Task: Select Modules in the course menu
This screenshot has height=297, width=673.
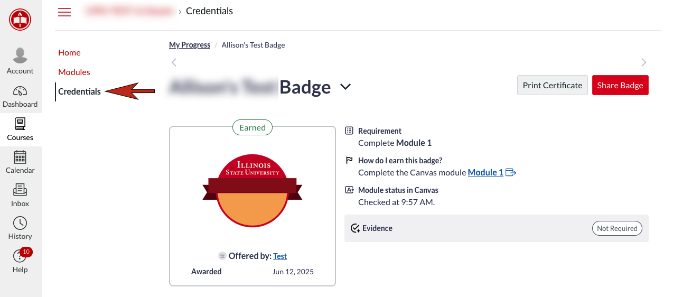Action: click(x=74, y=72)
